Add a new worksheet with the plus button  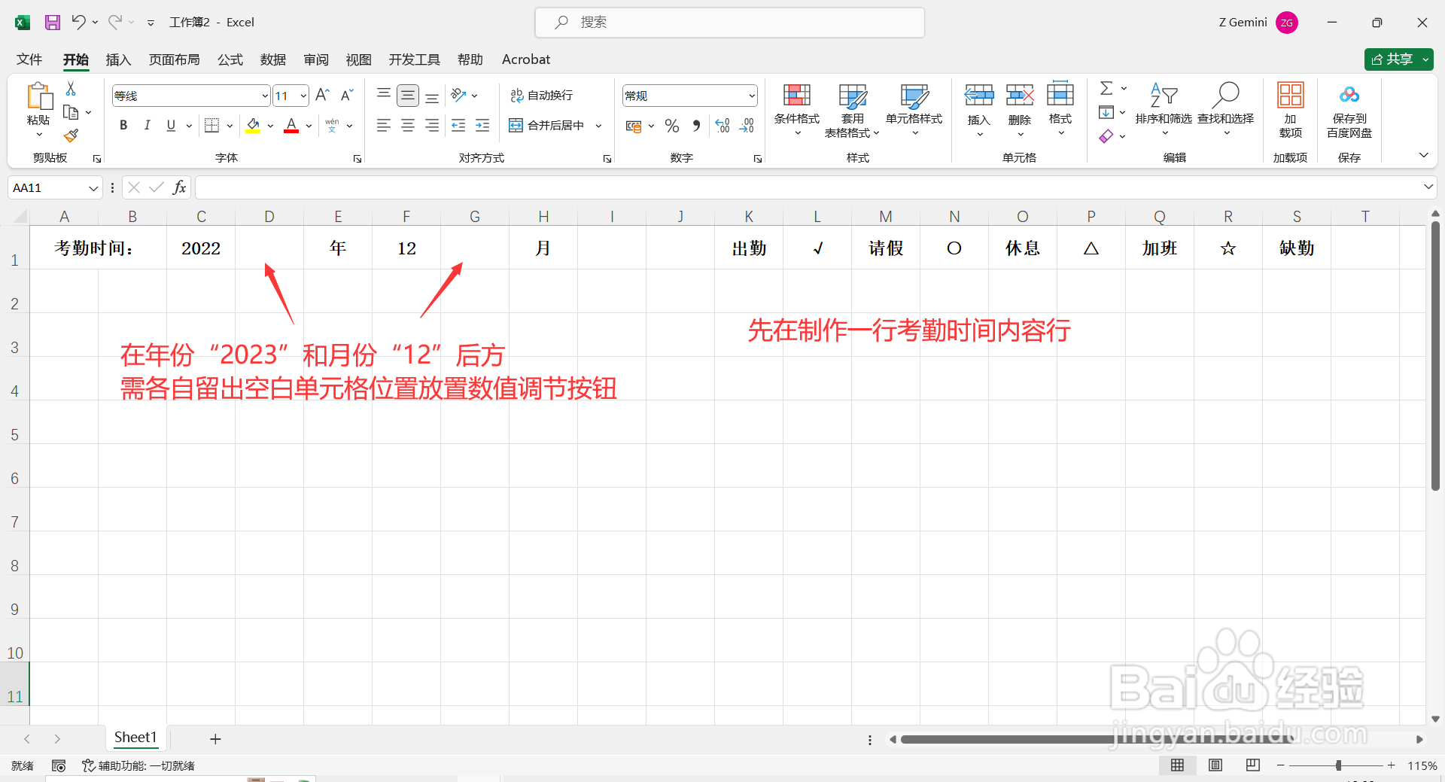click(215, 738)
